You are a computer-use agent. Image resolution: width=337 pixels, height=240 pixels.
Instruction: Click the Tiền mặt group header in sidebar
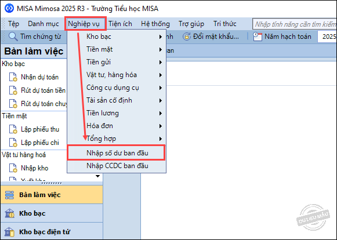click(15, 116)
